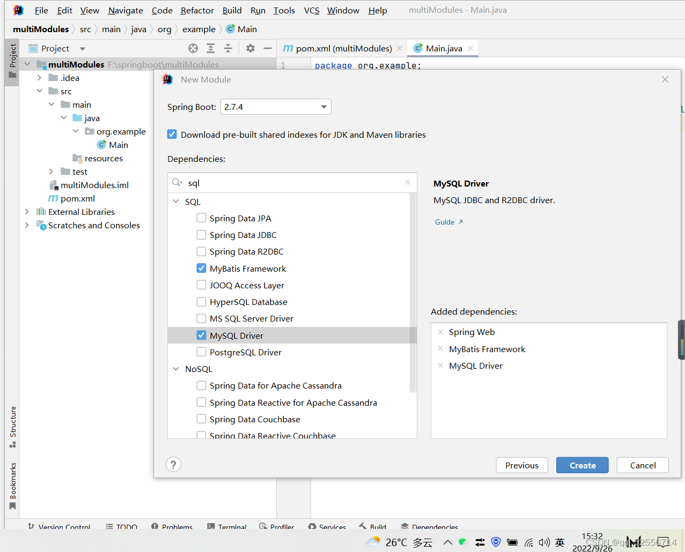685x552 pixels.
Task: Clear the sql search field x icon
Action: tap(408, 183)
